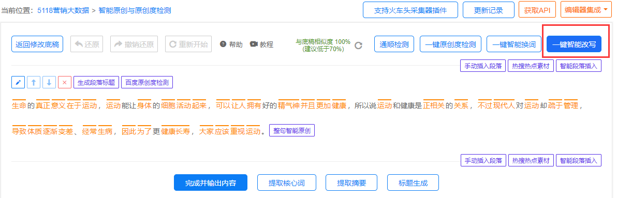
Task: Delete paragraph using the red X icon
Action: tap(65, 83)
